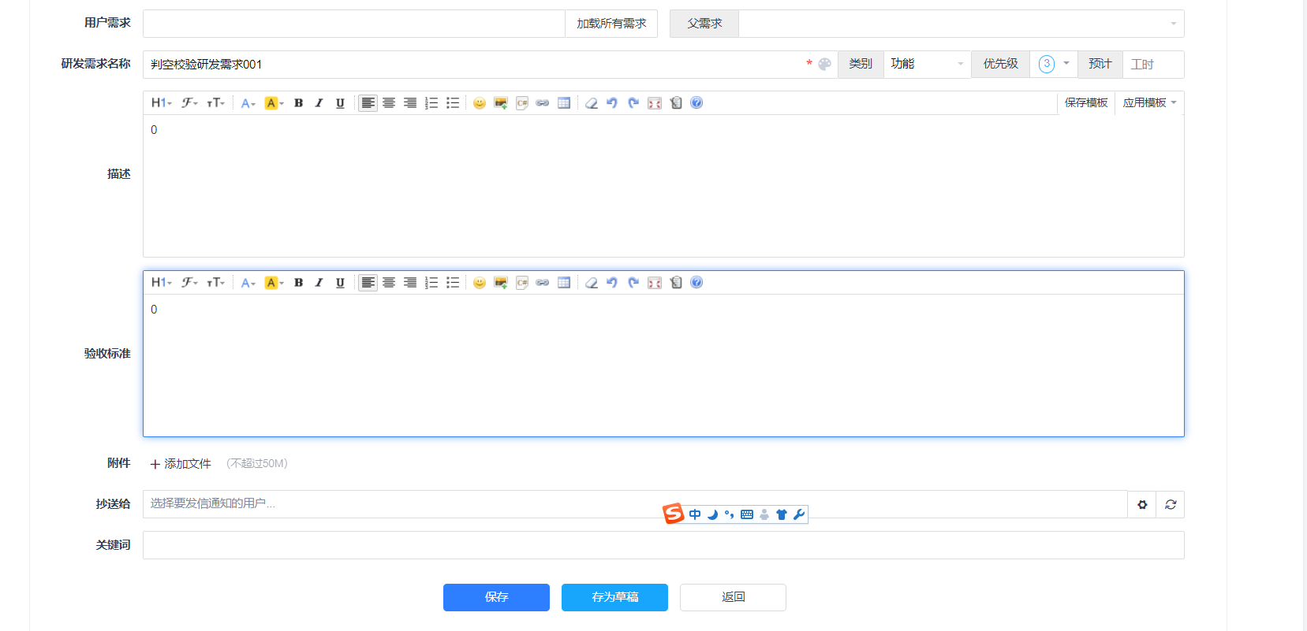Expand the 父需求 parent requirement dropdown
Viewport: 1307px width, 631px height.
pyautogui.click(x=962, y=24)
